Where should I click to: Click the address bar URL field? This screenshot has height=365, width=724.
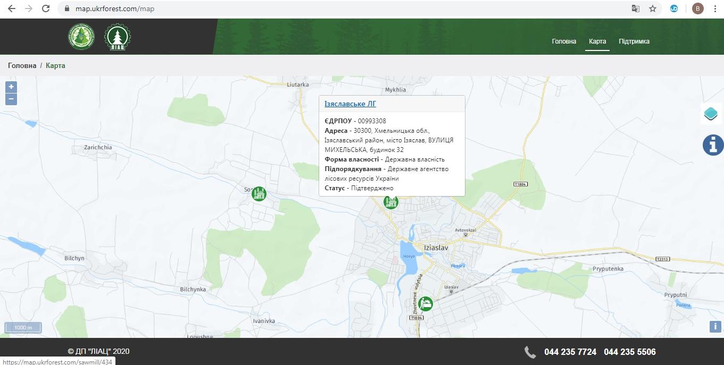319,9
